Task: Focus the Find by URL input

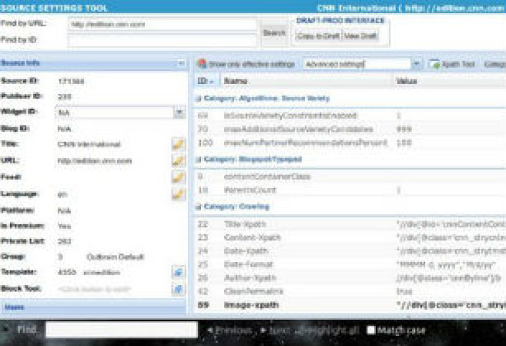Action: click(162, 24)
